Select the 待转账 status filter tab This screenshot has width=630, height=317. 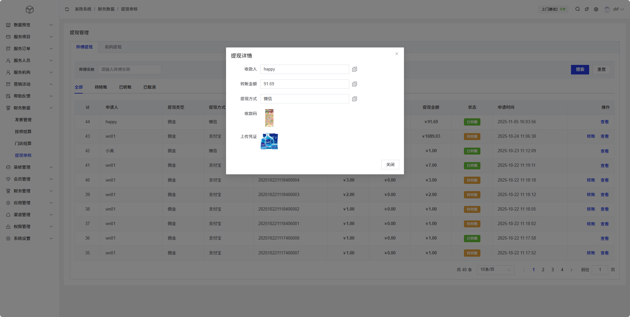[101, 87]
